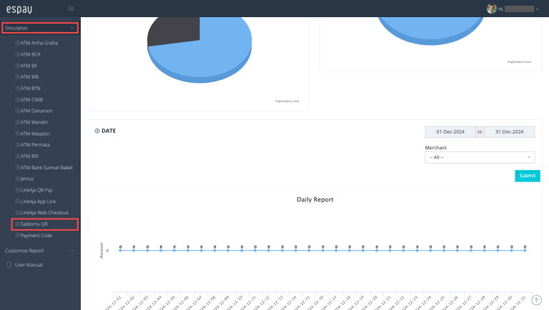Toggle the hamburger sidebar menu icon
Viewport: 549px width, 310px height.
(71, 9)
